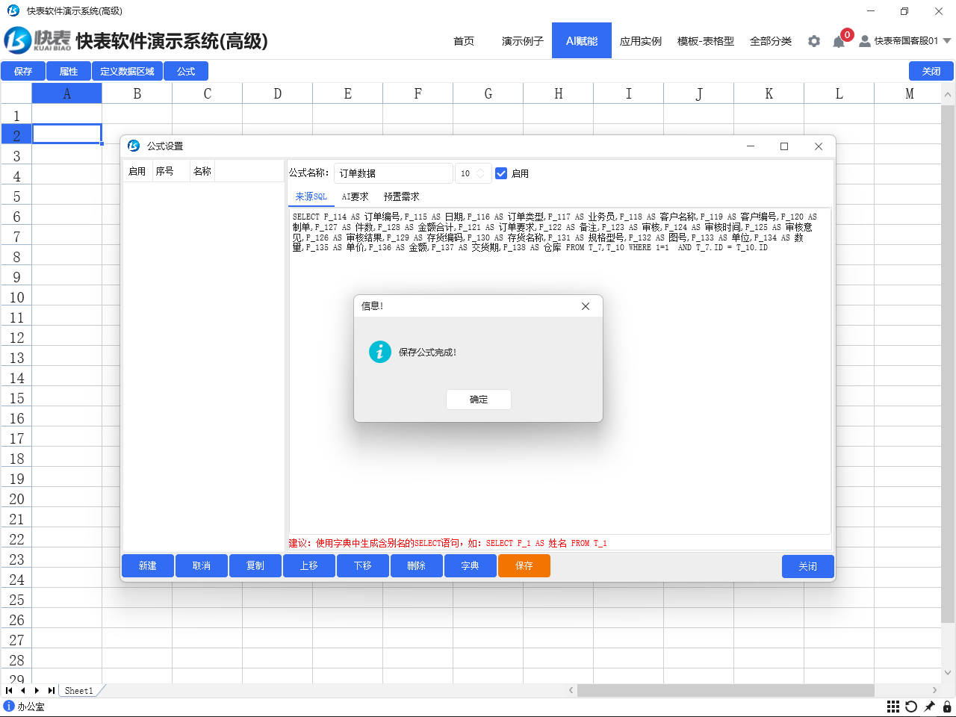Click the 下移 button

363,566
